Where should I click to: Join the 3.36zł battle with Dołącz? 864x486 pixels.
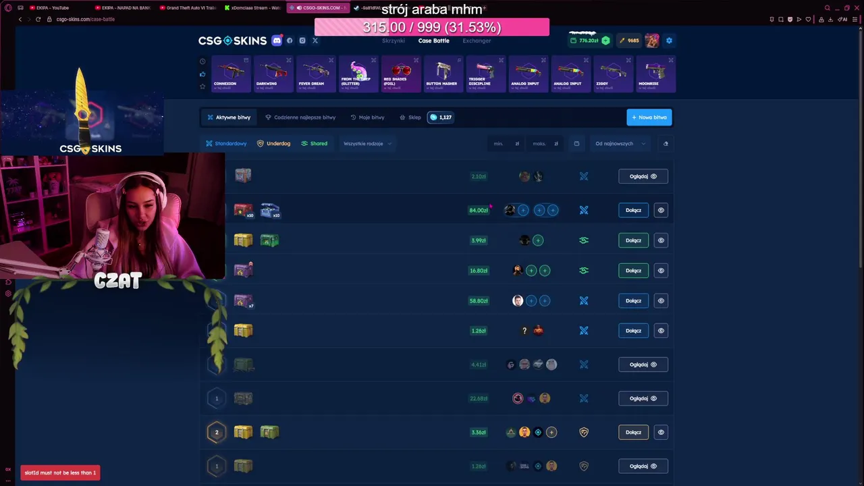pyautogui.click(x=633, y=432)
